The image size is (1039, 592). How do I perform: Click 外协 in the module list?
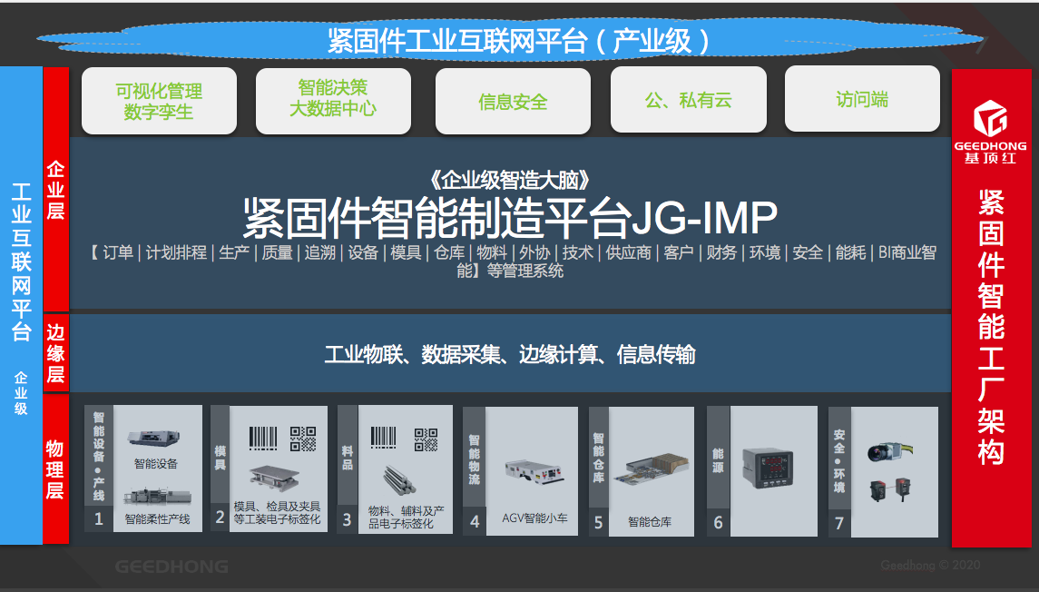coord(534,252)
